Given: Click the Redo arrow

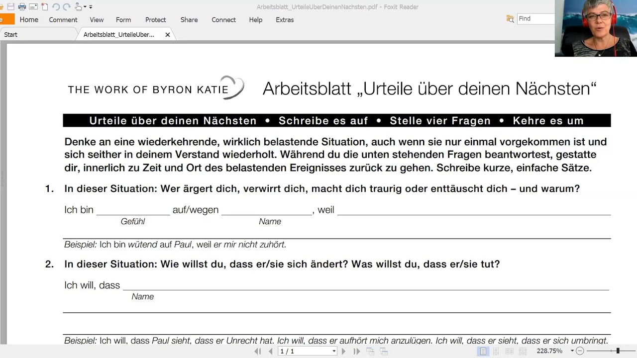Looking at the screenshot, I should 67,7.
